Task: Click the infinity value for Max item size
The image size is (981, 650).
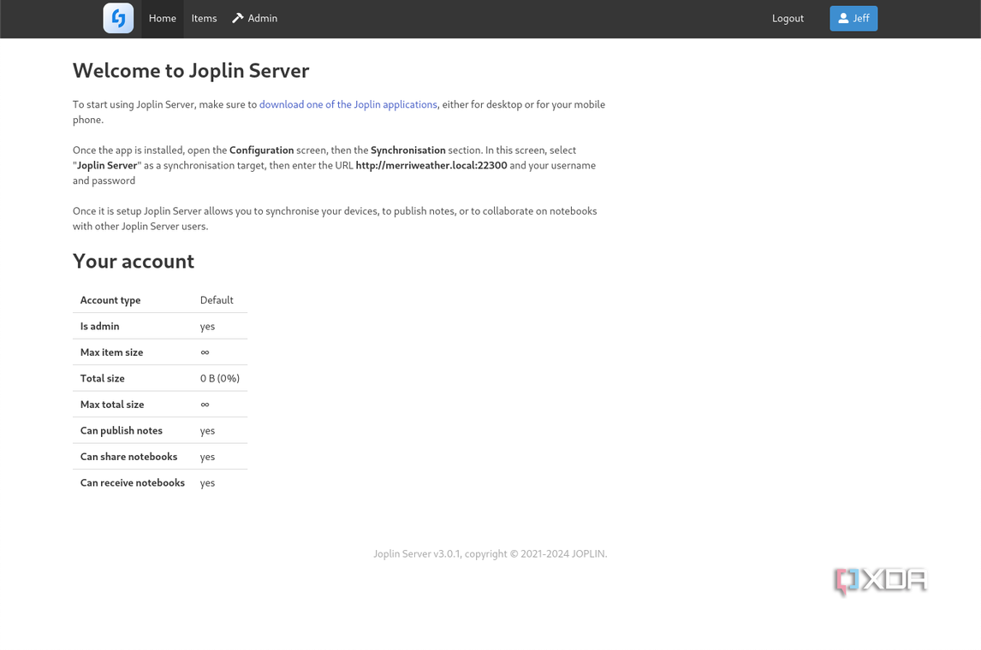Action: click(205, 352)
